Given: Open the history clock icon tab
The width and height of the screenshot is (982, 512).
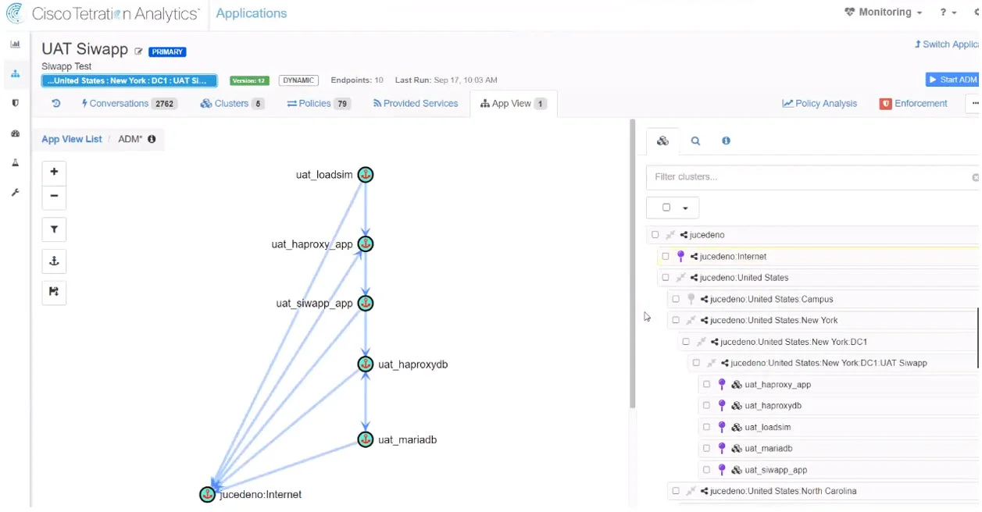Looking at the screenshot, I should (x=56, y=103).
